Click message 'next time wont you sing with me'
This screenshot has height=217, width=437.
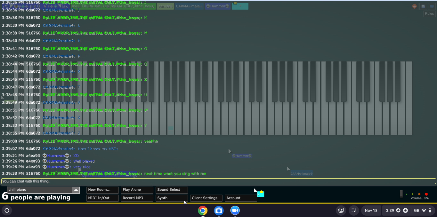click(175, 174)
